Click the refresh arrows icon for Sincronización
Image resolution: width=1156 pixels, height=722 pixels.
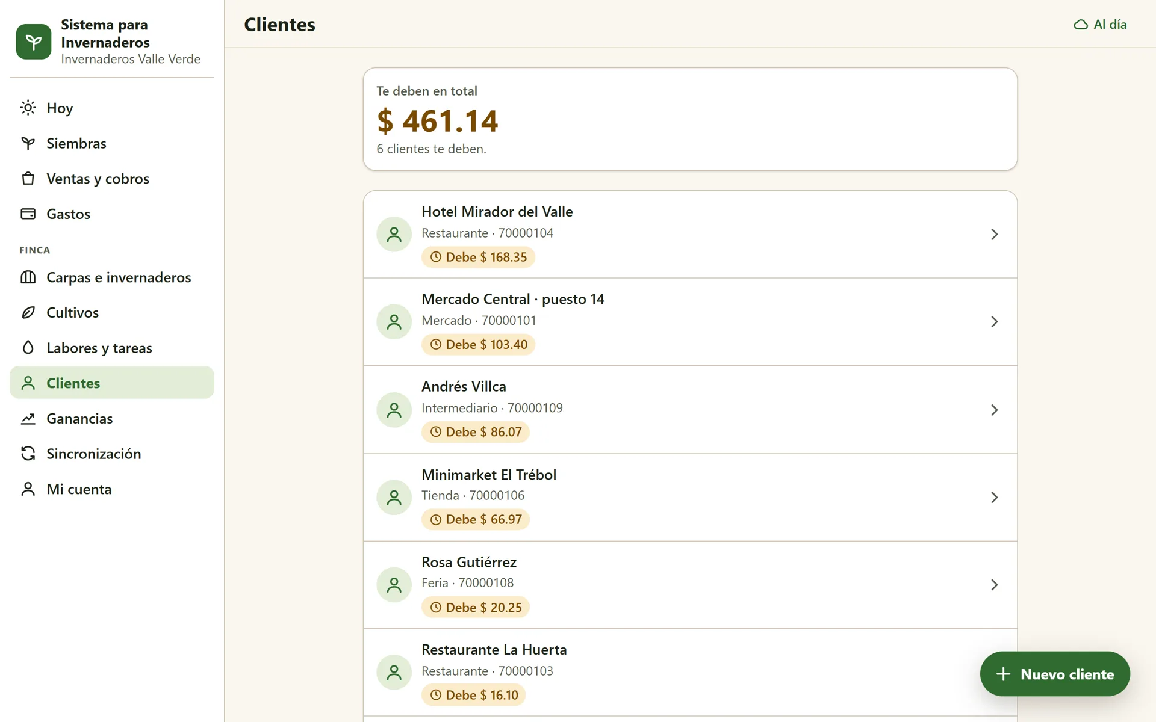pos(28,454)
